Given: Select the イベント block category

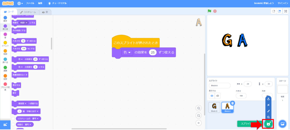Looking at the screenshot, I should point(5,44).
